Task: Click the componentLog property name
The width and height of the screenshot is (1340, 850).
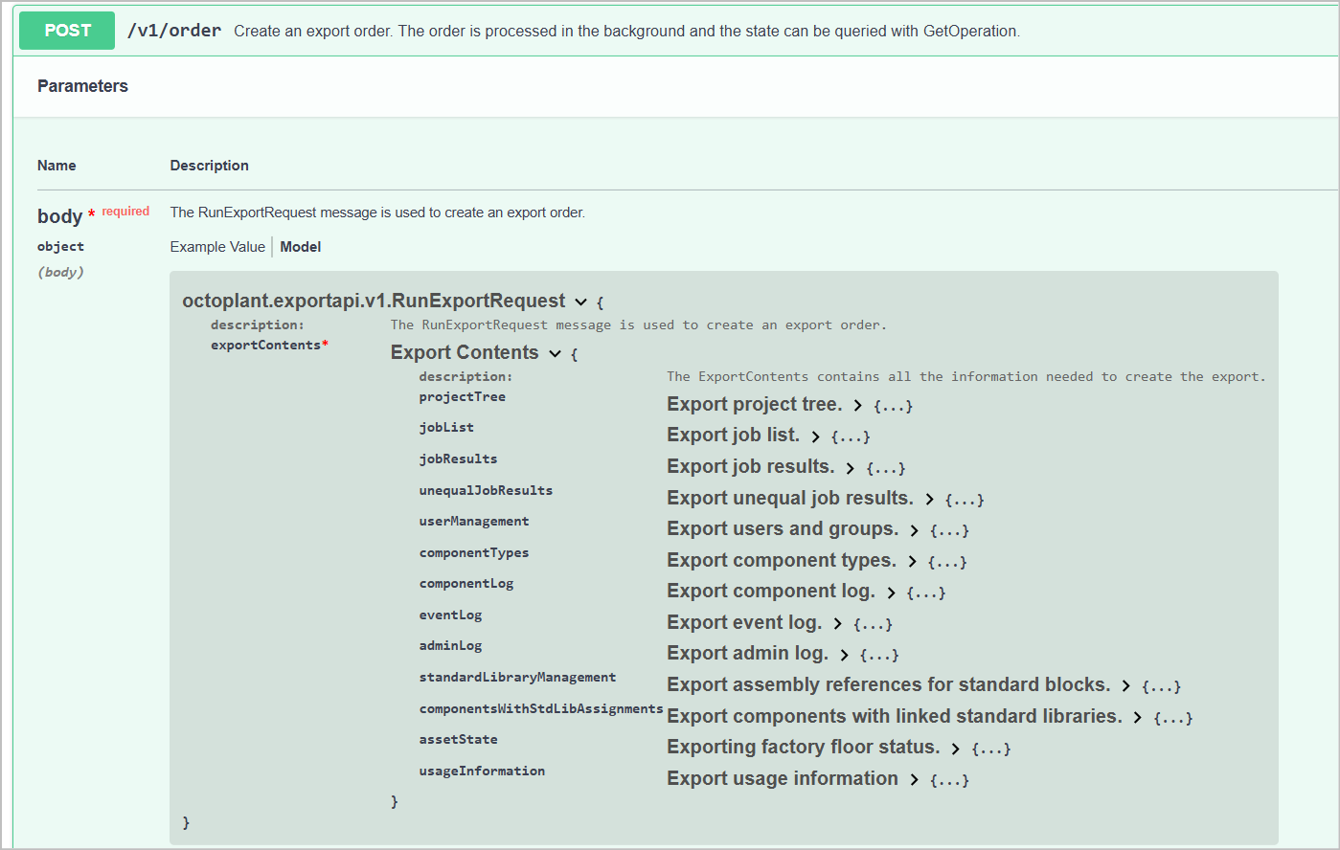Action: [x=466, y=583]
